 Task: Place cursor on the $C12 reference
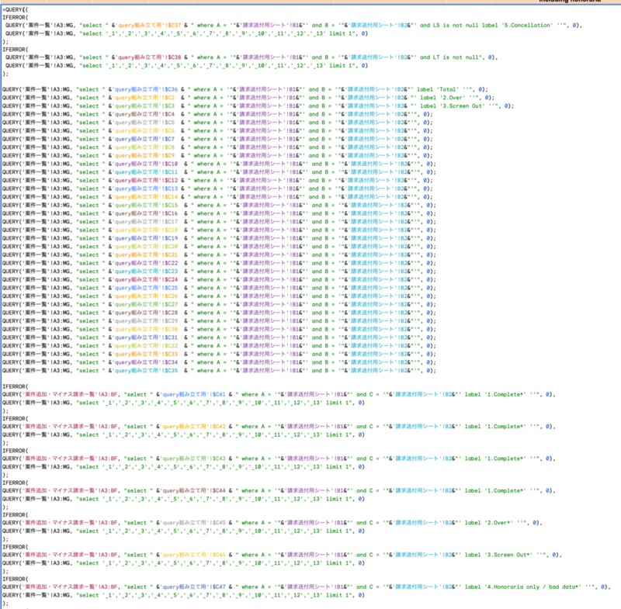[x=169, y=181]
